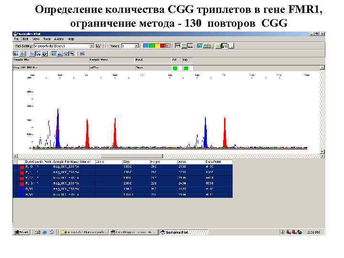This screenshot has width=344, height=258.
Task: Click the plot horizontal scrollbar thumb
Action: [132, 156]
